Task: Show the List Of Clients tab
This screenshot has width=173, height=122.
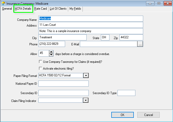Action: 58,9
